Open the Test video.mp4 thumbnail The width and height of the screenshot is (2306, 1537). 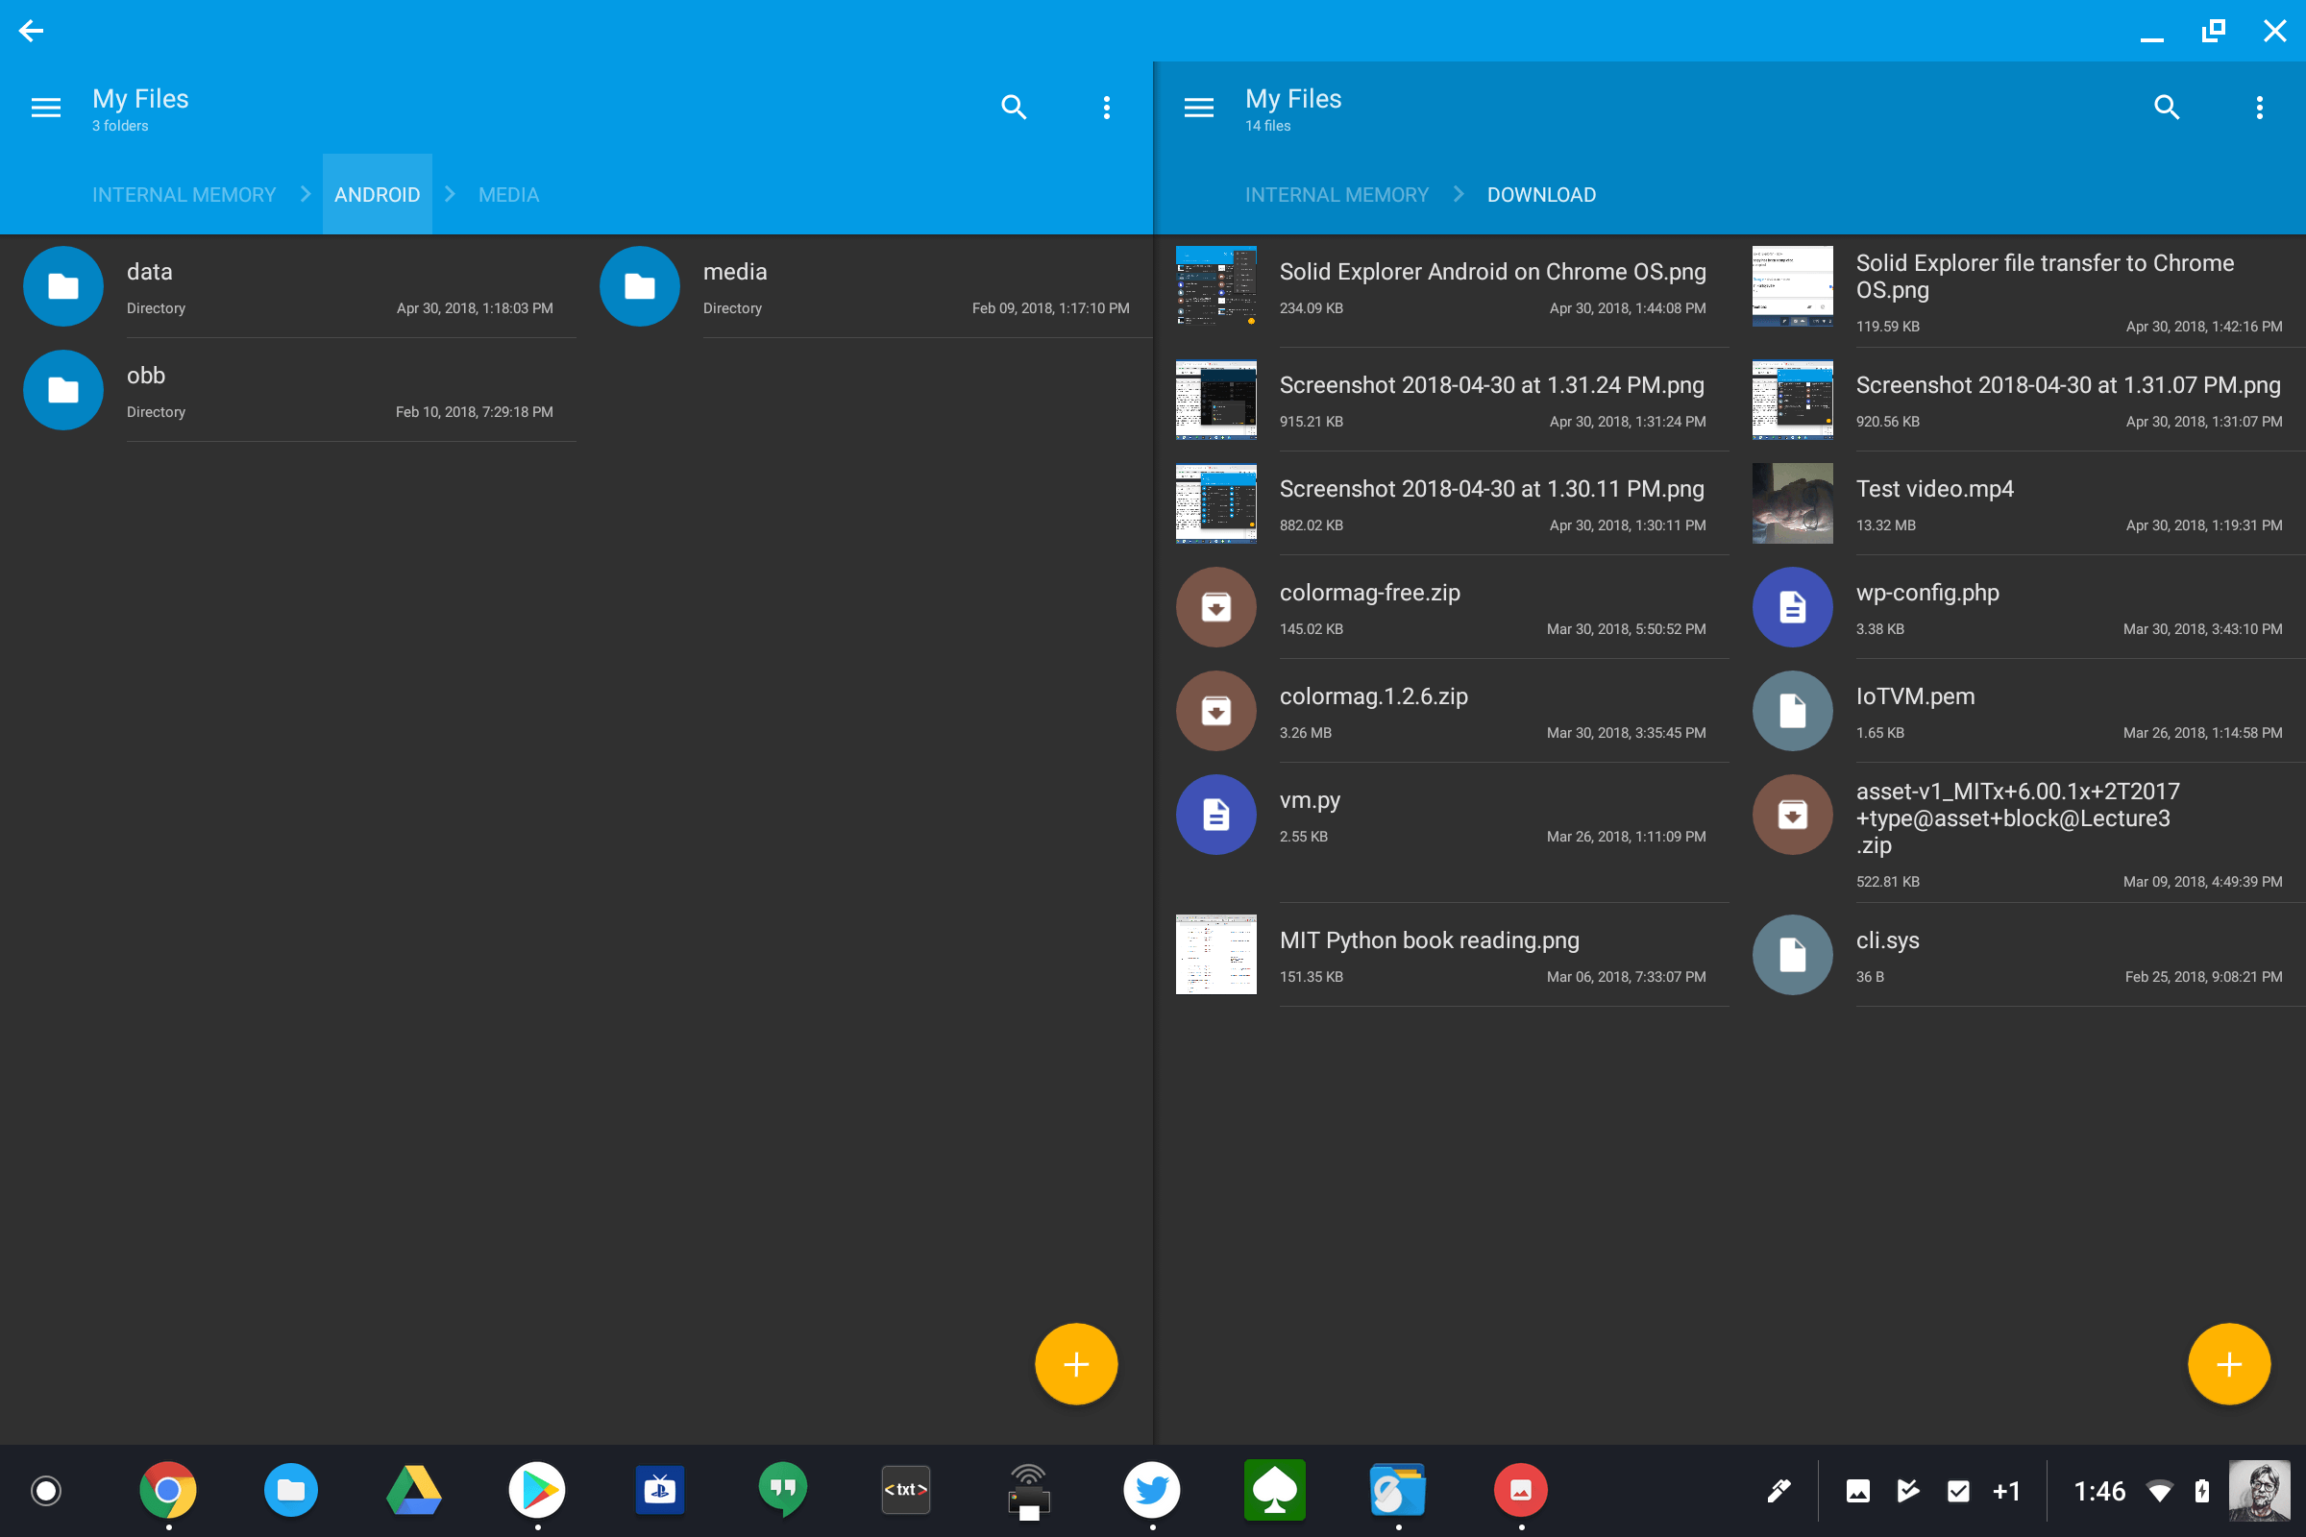point(1793,503)
